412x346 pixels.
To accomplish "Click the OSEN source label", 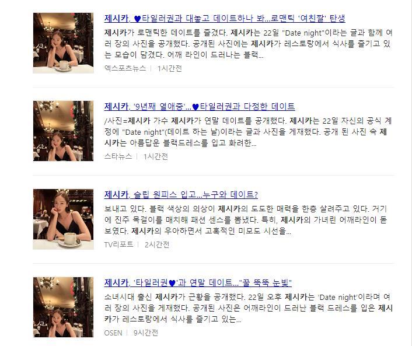I will [113, 333].
